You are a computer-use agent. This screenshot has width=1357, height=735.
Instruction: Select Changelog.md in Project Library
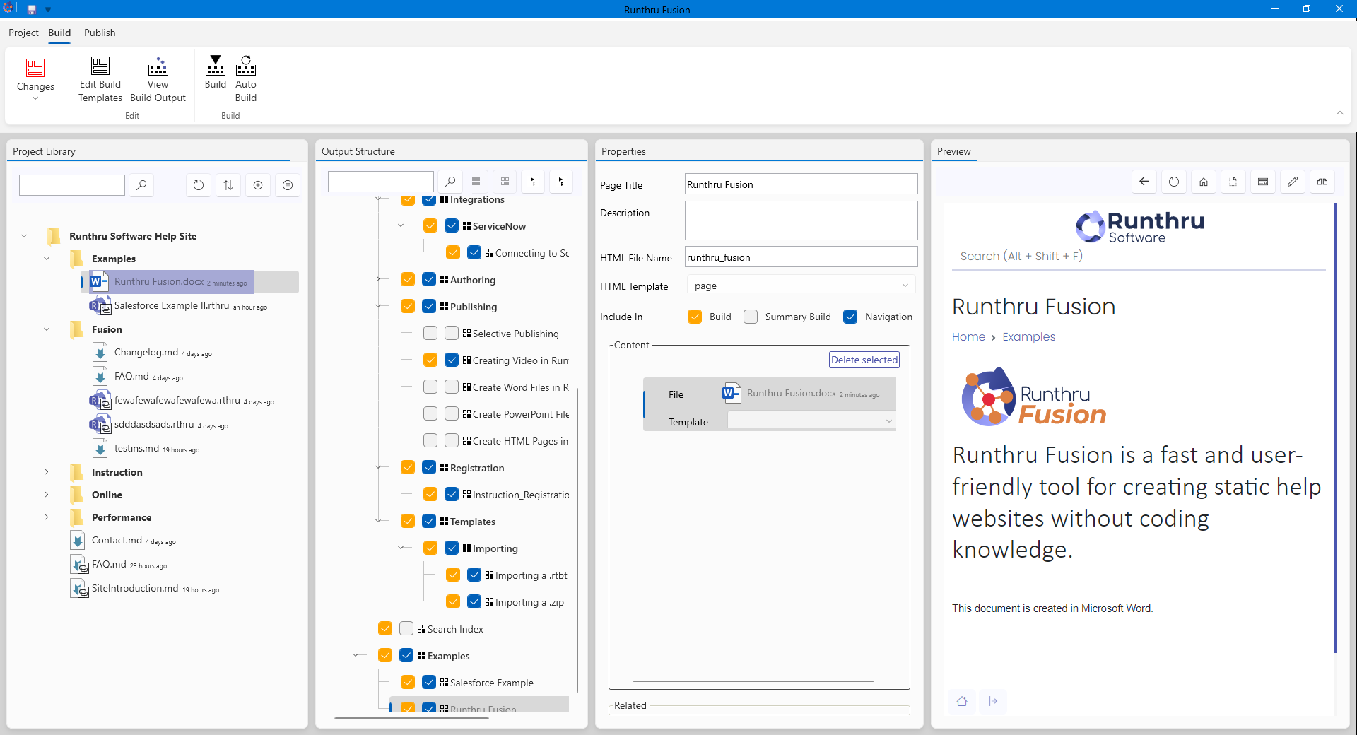click(152, 352)
